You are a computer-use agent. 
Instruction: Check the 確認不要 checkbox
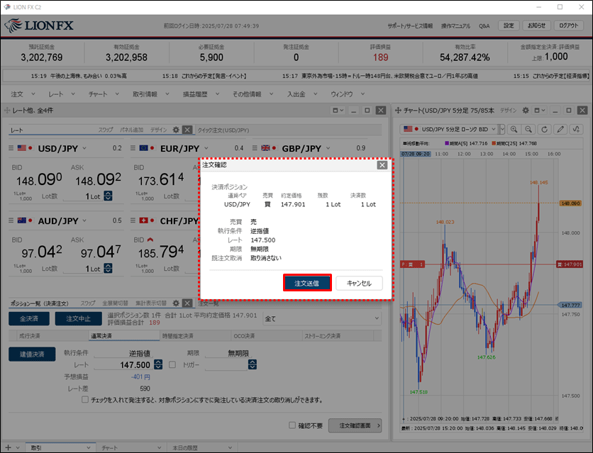pyautogui.click(x=292, y=425)
